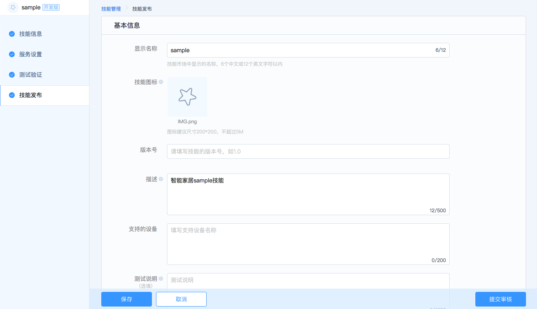Click into 测试说明 textarea
537x309 pixels.
pos(308,281)
